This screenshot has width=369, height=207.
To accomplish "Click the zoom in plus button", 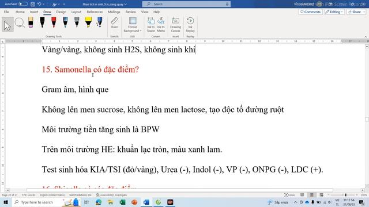I will [357, 195].
